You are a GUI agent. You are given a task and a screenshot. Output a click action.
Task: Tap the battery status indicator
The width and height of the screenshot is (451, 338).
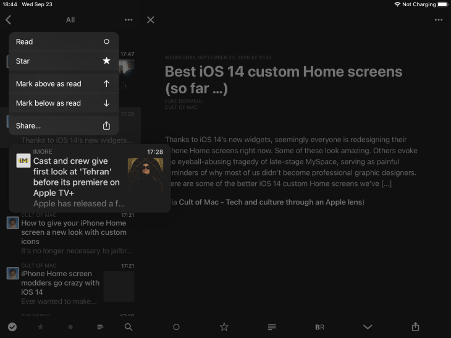(443, 4)
